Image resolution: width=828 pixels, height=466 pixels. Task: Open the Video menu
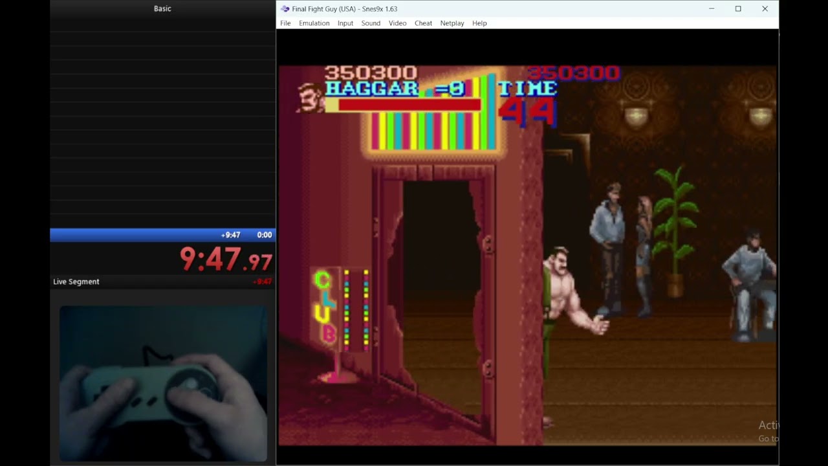pos(398,23)
